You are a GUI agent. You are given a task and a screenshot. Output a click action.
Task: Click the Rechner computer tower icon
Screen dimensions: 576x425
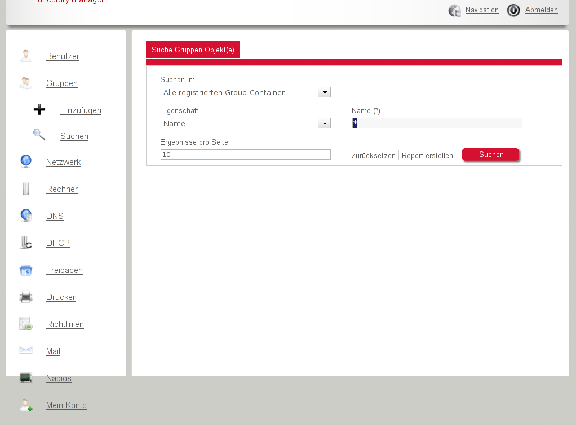tap(26, 189)
